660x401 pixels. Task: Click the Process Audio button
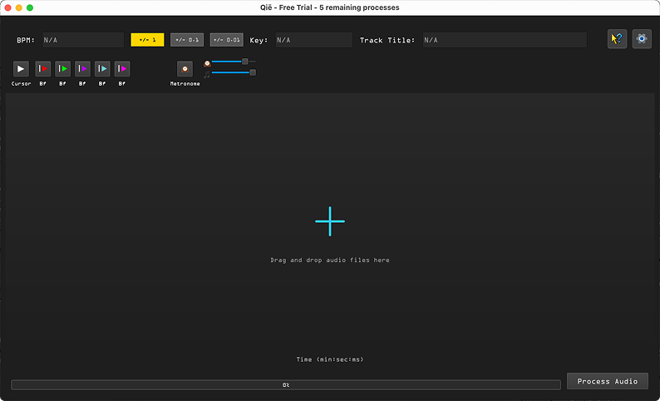pyautogui.click(x=608, y=381)
